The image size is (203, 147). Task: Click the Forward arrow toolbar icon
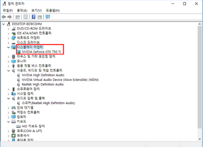pos(9,17)
